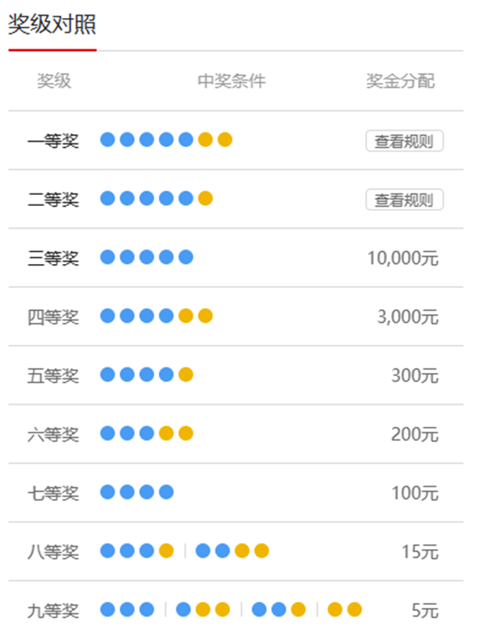Click the five blue balls in 三等奖 row
This screenshot has width=483, height=629.
[146, 257]
